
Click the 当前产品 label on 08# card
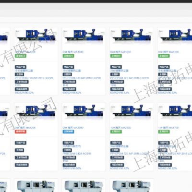point(21,143)
